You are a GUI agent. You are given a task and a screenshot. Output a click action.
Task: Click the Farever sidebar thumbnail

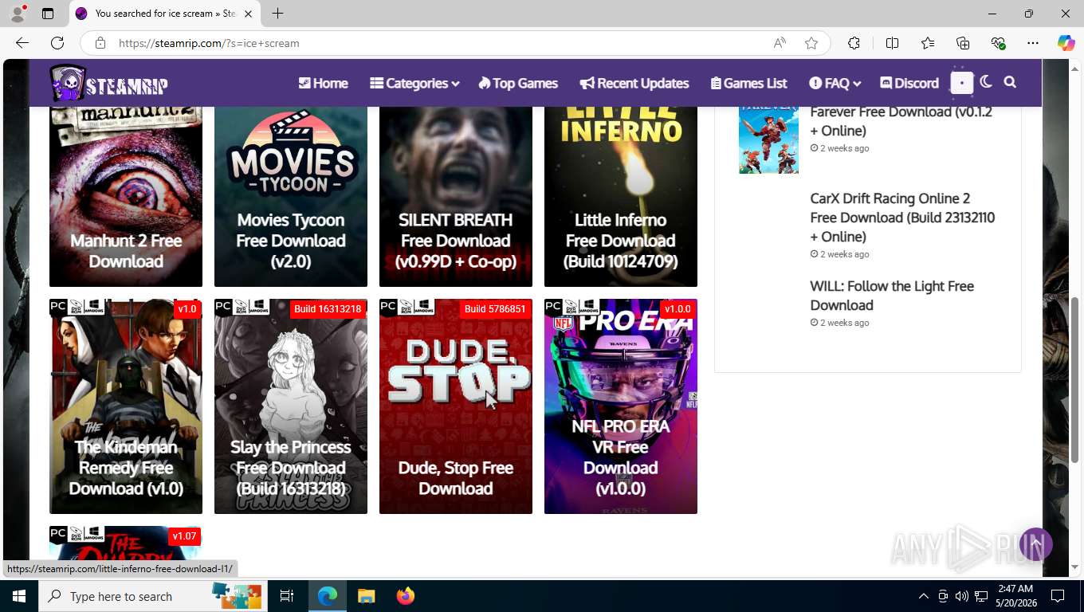pyautogui.click(x=768, y=140)
